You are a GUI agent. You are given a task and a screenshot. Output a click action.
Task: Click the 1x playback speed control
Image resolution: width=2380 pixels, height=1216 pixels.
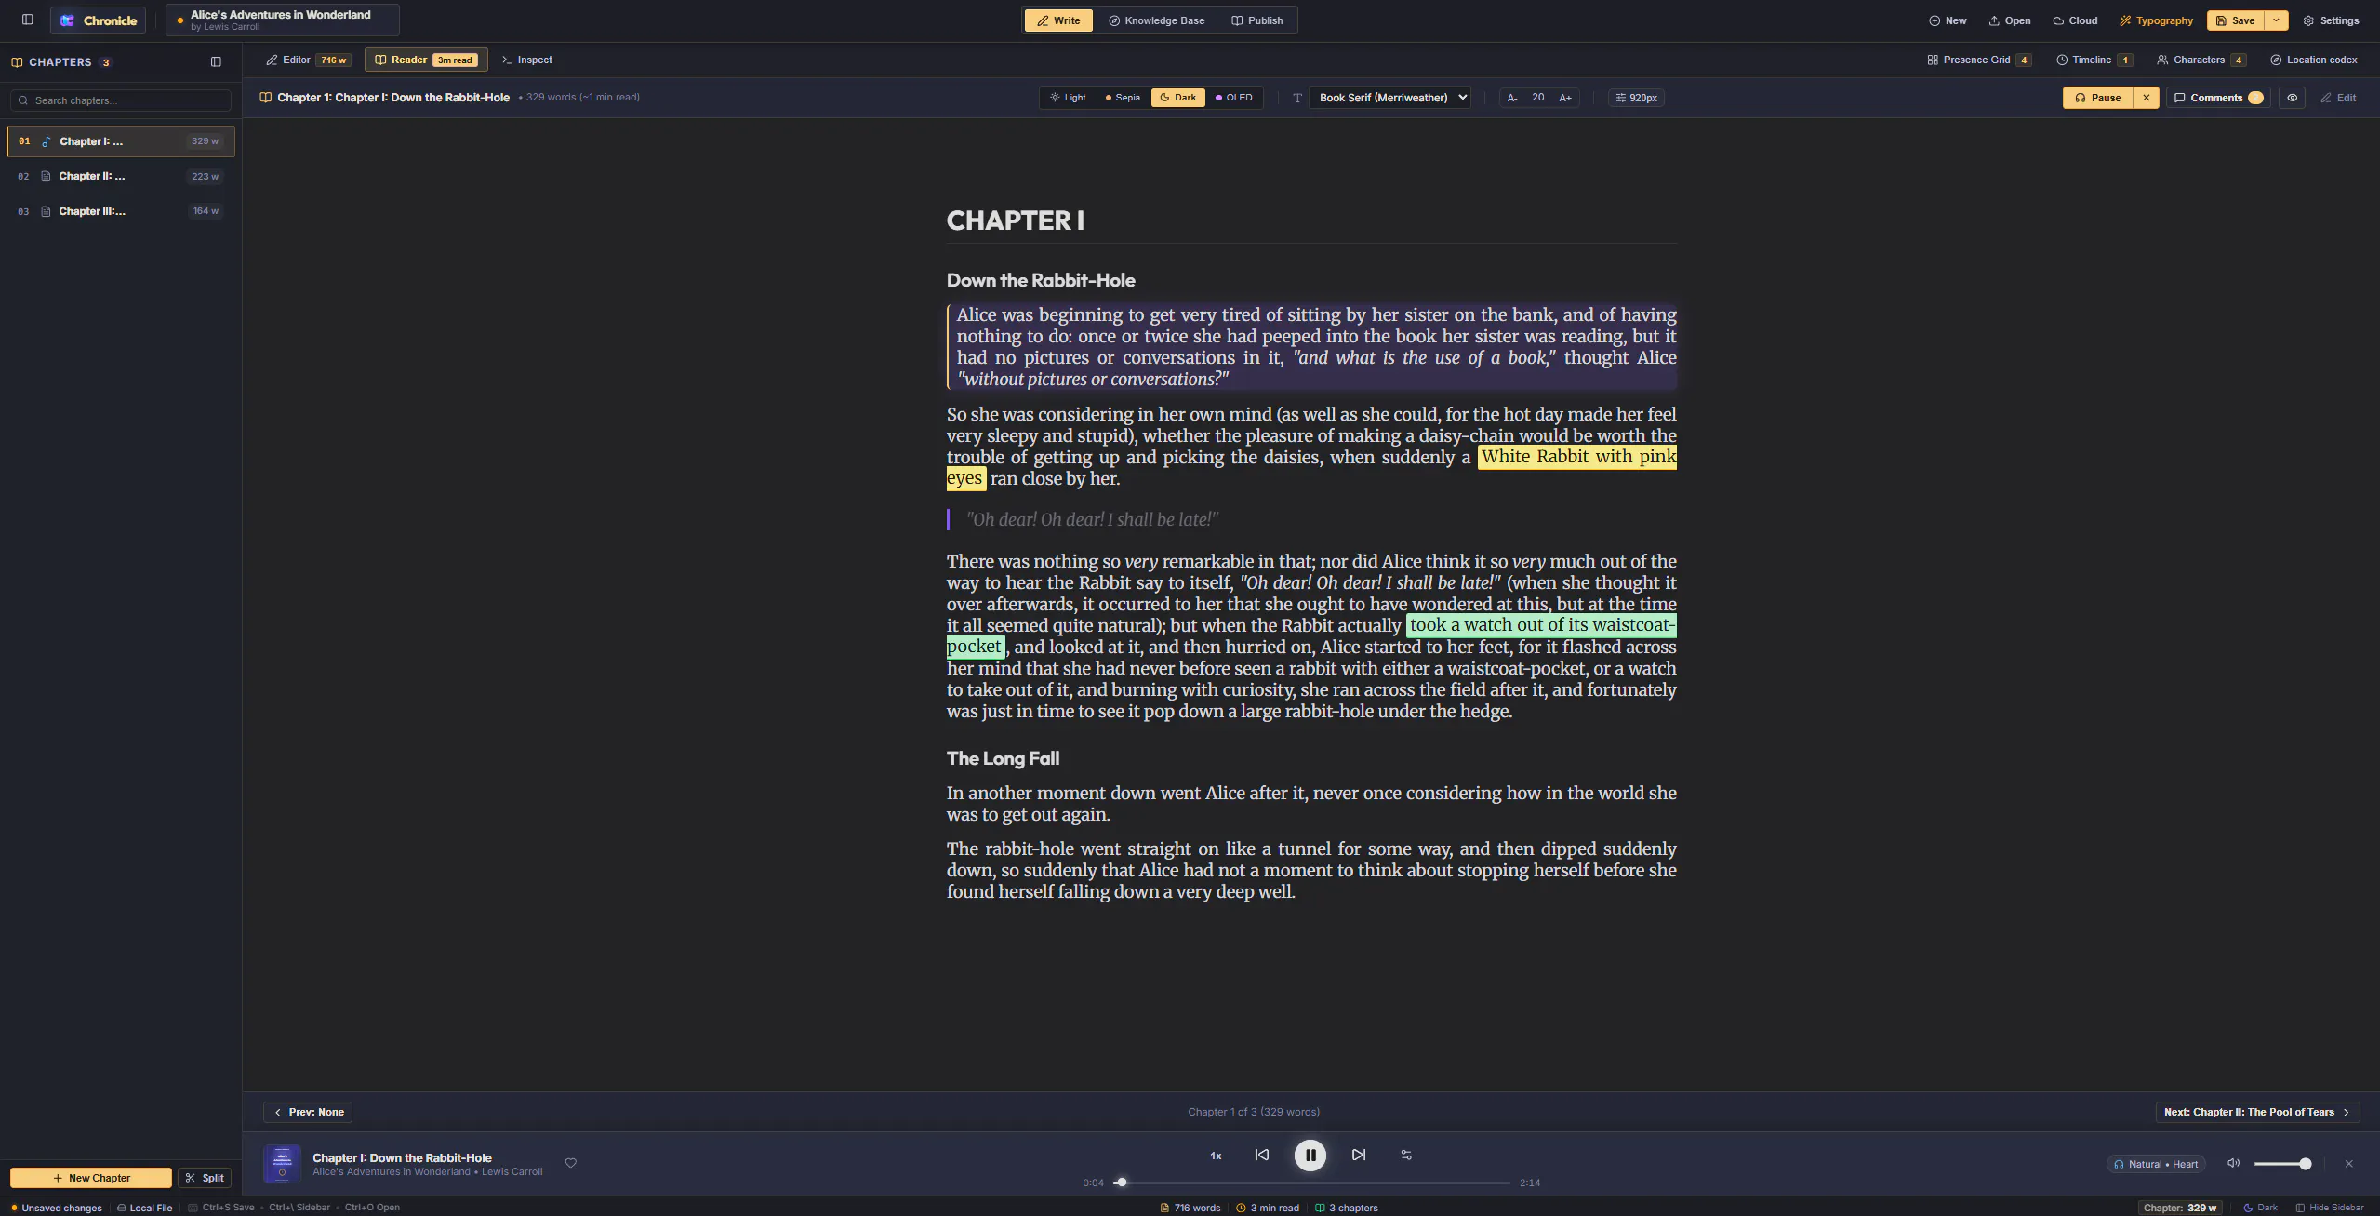coord(1216,1156)
